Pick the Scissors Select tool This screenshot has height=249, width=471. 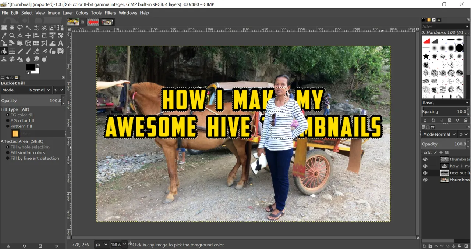coord(45,28)
